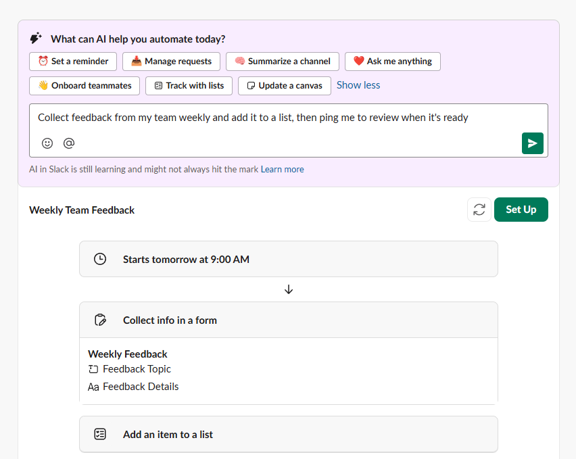576x459 pixels.
Task: Open the Starts tomorrow at 9:00 AM step
Action: (289, 259)
